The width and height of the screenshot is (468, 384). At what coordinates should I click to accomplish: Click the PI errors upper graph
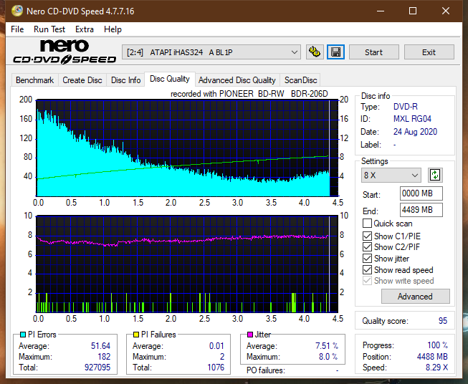coord(187,148)
